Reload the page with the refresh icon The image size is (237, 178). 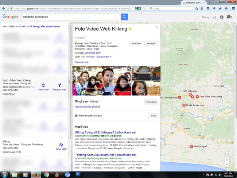(x=145, y=8)
